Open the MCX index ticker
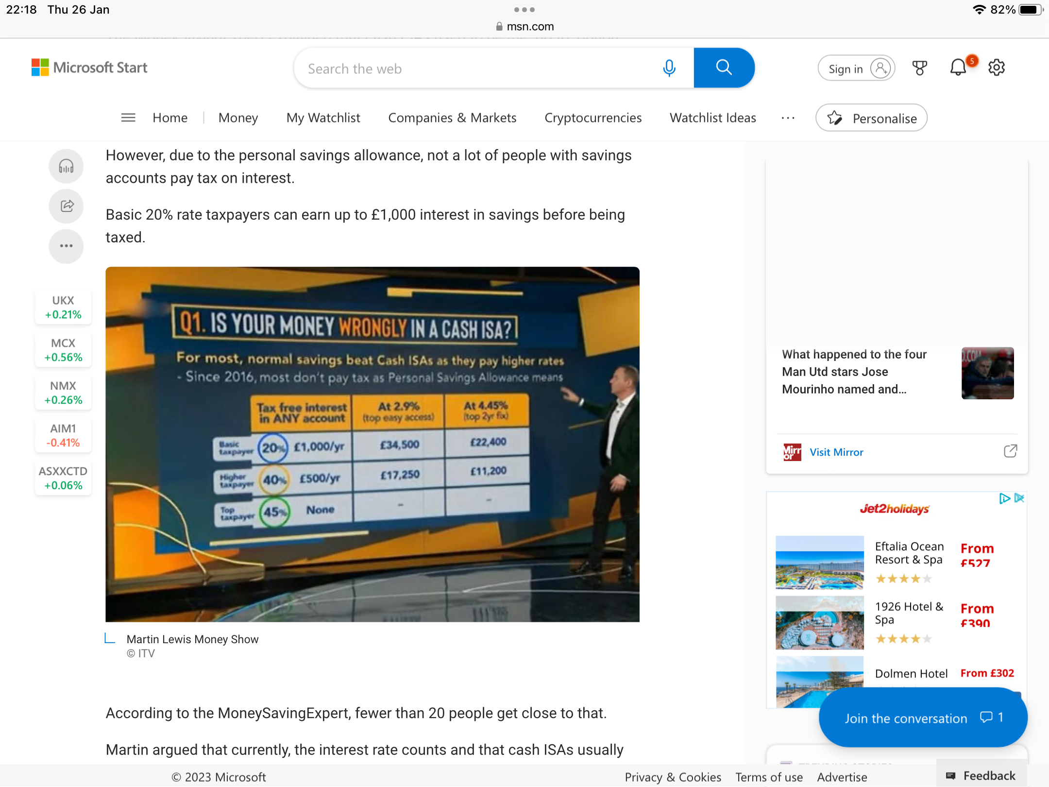 pos(63,350)
